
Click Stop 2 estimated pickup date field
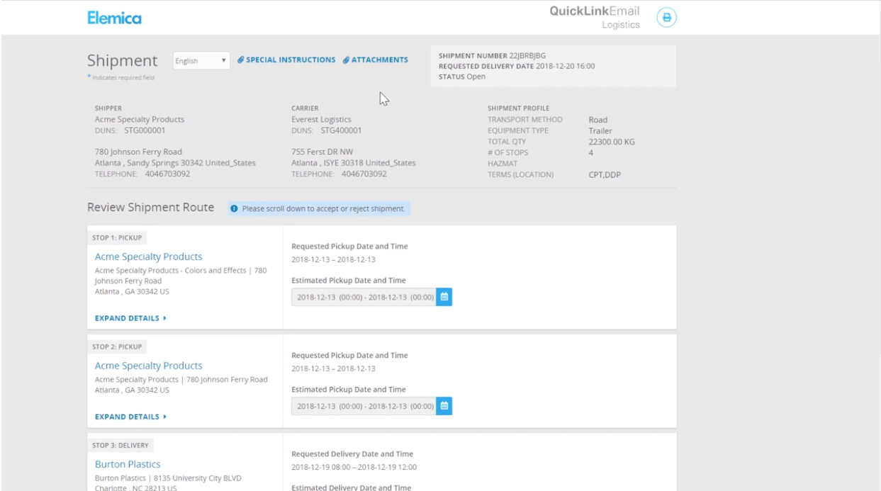click(x=364, y=406)
